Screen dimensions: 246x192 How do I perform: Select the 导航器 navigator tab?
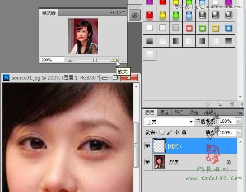(49, 13)
